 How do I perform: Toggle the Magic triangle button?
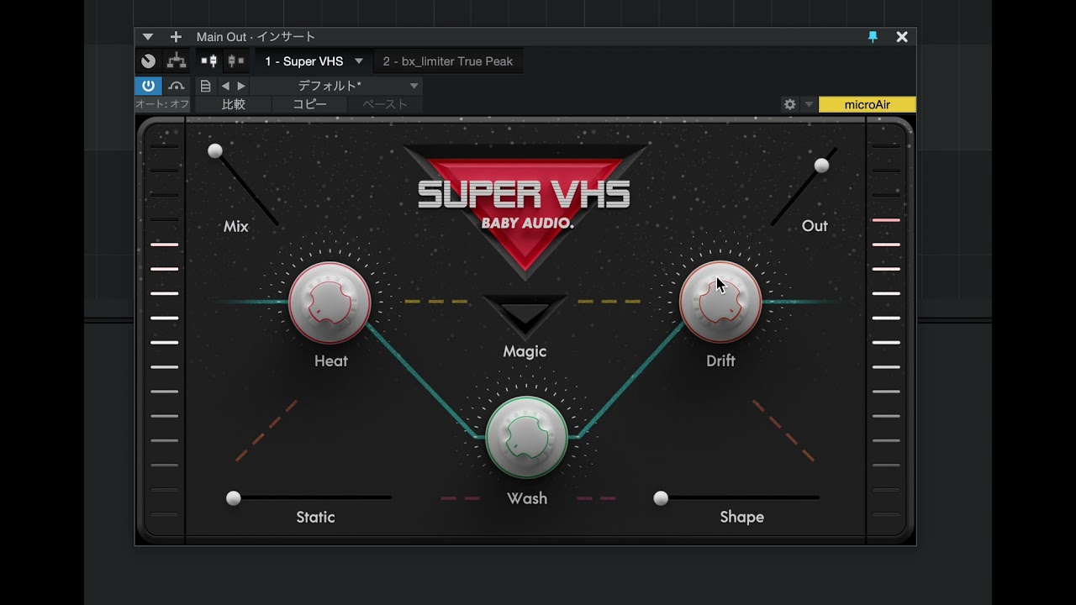pos(525,316)
